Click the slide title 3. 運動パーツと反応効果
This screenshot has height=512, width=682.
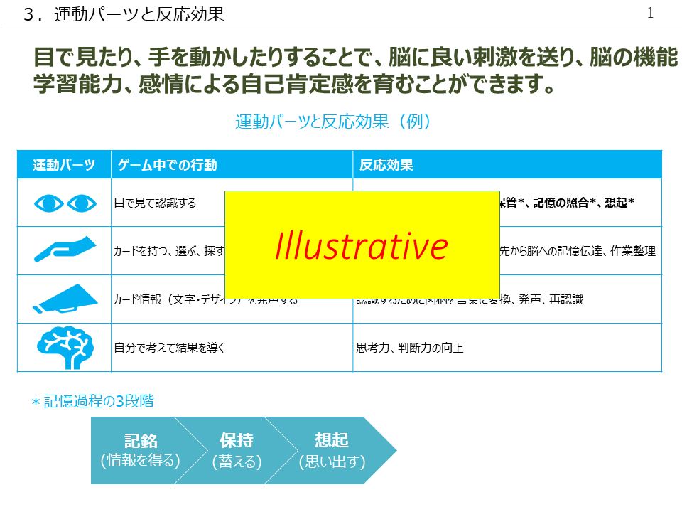[x=124, y=14]
